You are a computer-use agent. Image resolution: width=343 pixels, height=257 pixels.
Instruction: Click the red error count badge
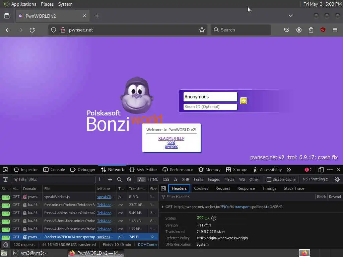(308, 170)
